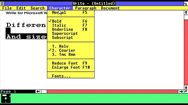Click the horizontal scrollbar right arrow

[181, 91]
